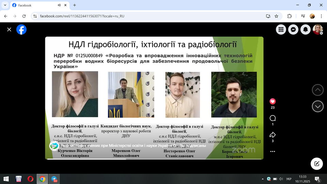Screen dimensions: 327x184
Task: Go to next reel
Action: [318, 107]
